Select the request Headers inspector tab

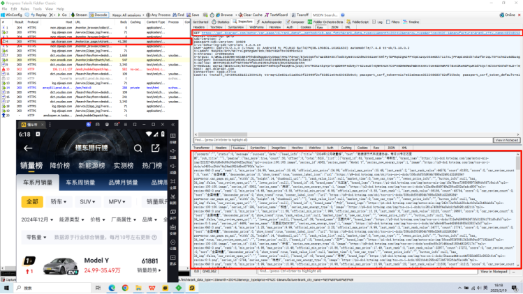point(199,27)
